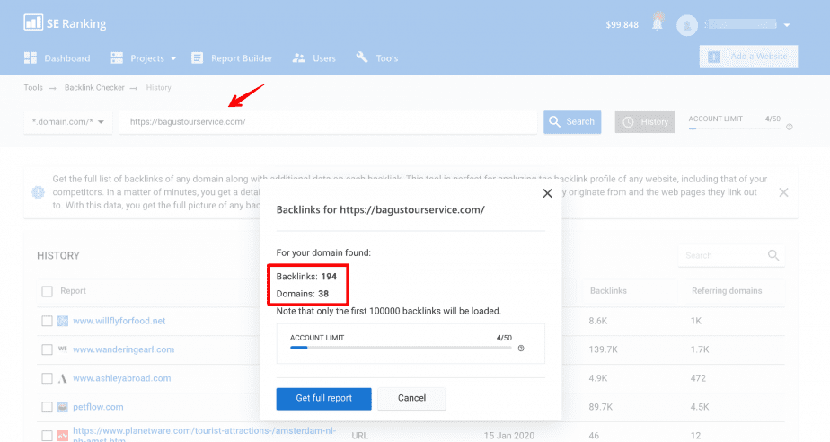Click Get full report

pos(323,398)
